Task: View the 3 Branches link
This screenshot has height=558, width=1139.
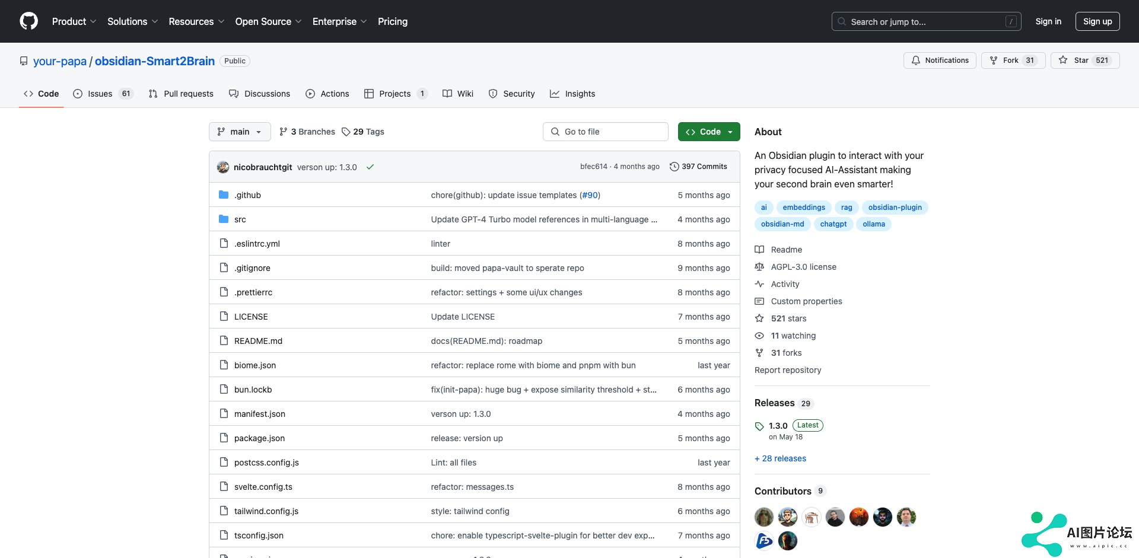Action: pyautogui.click(x=307, y=132)
